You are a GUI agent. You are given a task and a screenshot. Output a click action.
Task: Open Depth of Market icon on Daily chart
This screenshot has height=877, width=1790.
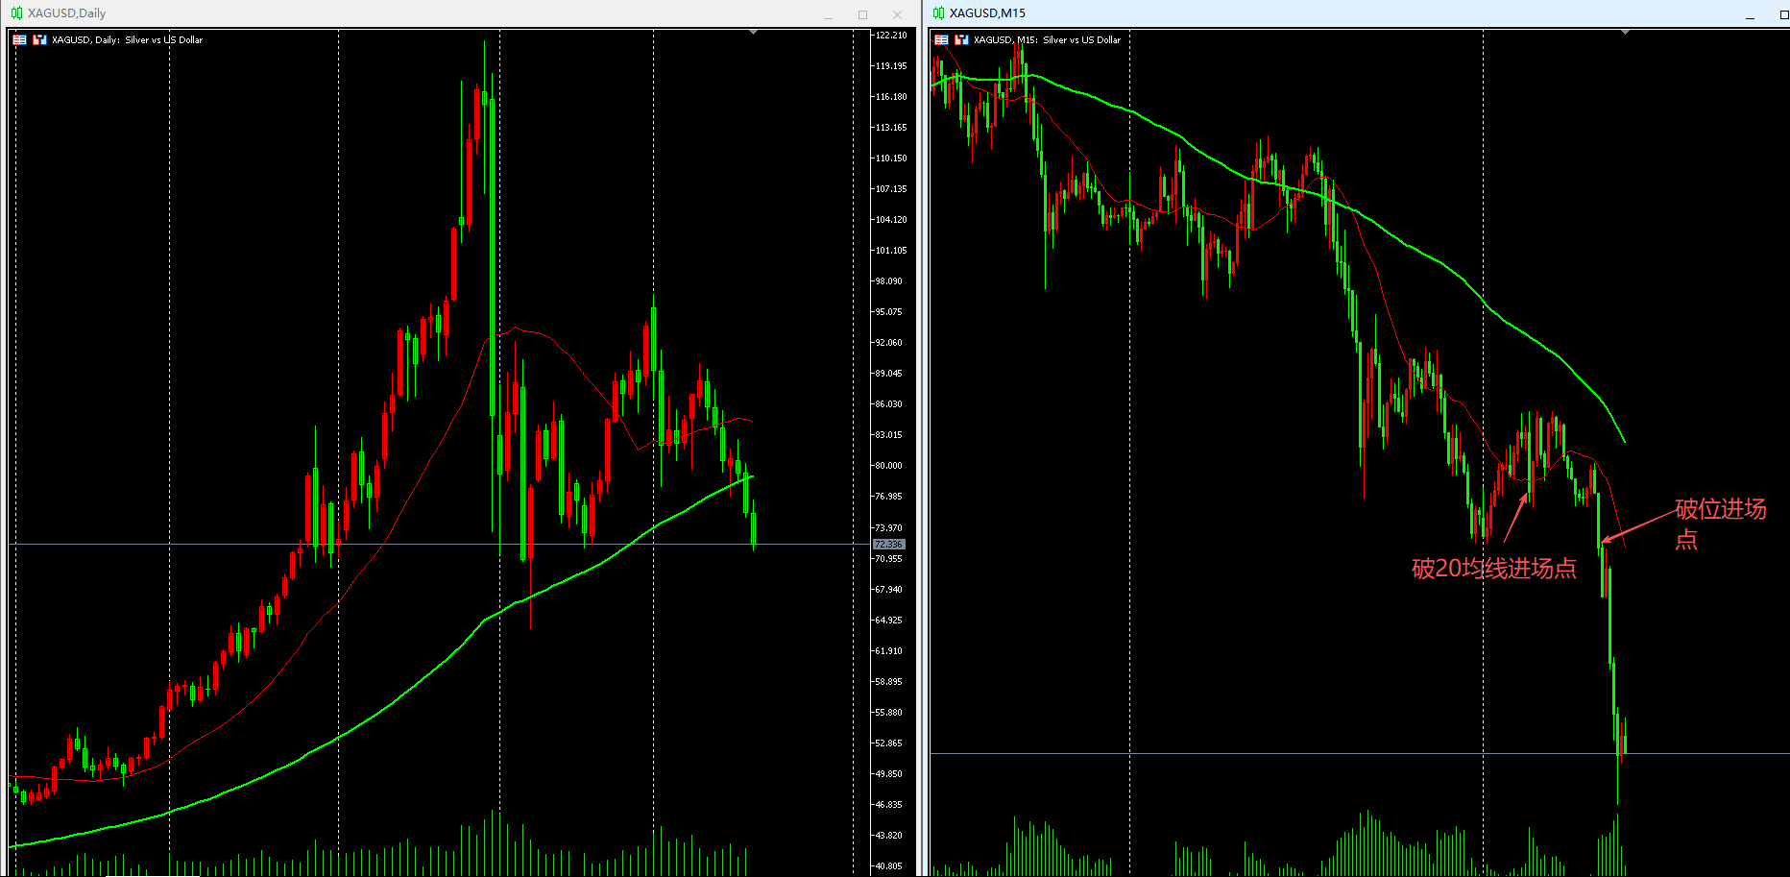tap(39, 40)
